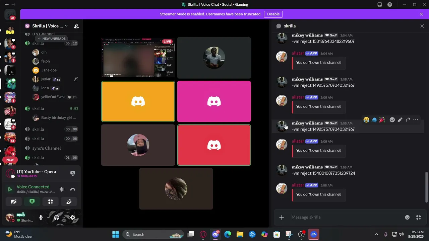Open activities launcher button
This screenshot has height=241, width=429.
pyautogui.click(x=51, y=202)
